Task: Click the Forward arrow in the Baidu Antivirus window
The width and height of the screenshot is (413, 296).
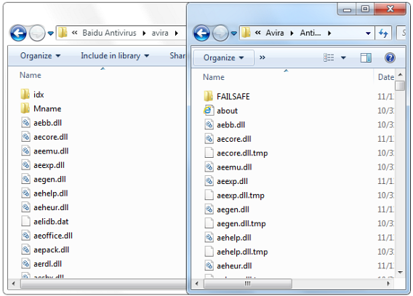Action: click(x=37, y=33)
